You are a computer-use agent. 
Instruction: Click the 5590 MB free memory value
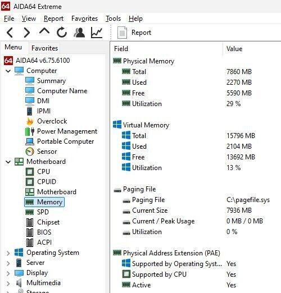coord(239,93)
